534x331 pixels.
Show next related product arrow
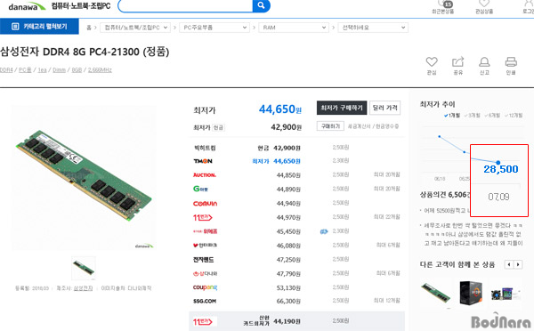tap(518, 264)
